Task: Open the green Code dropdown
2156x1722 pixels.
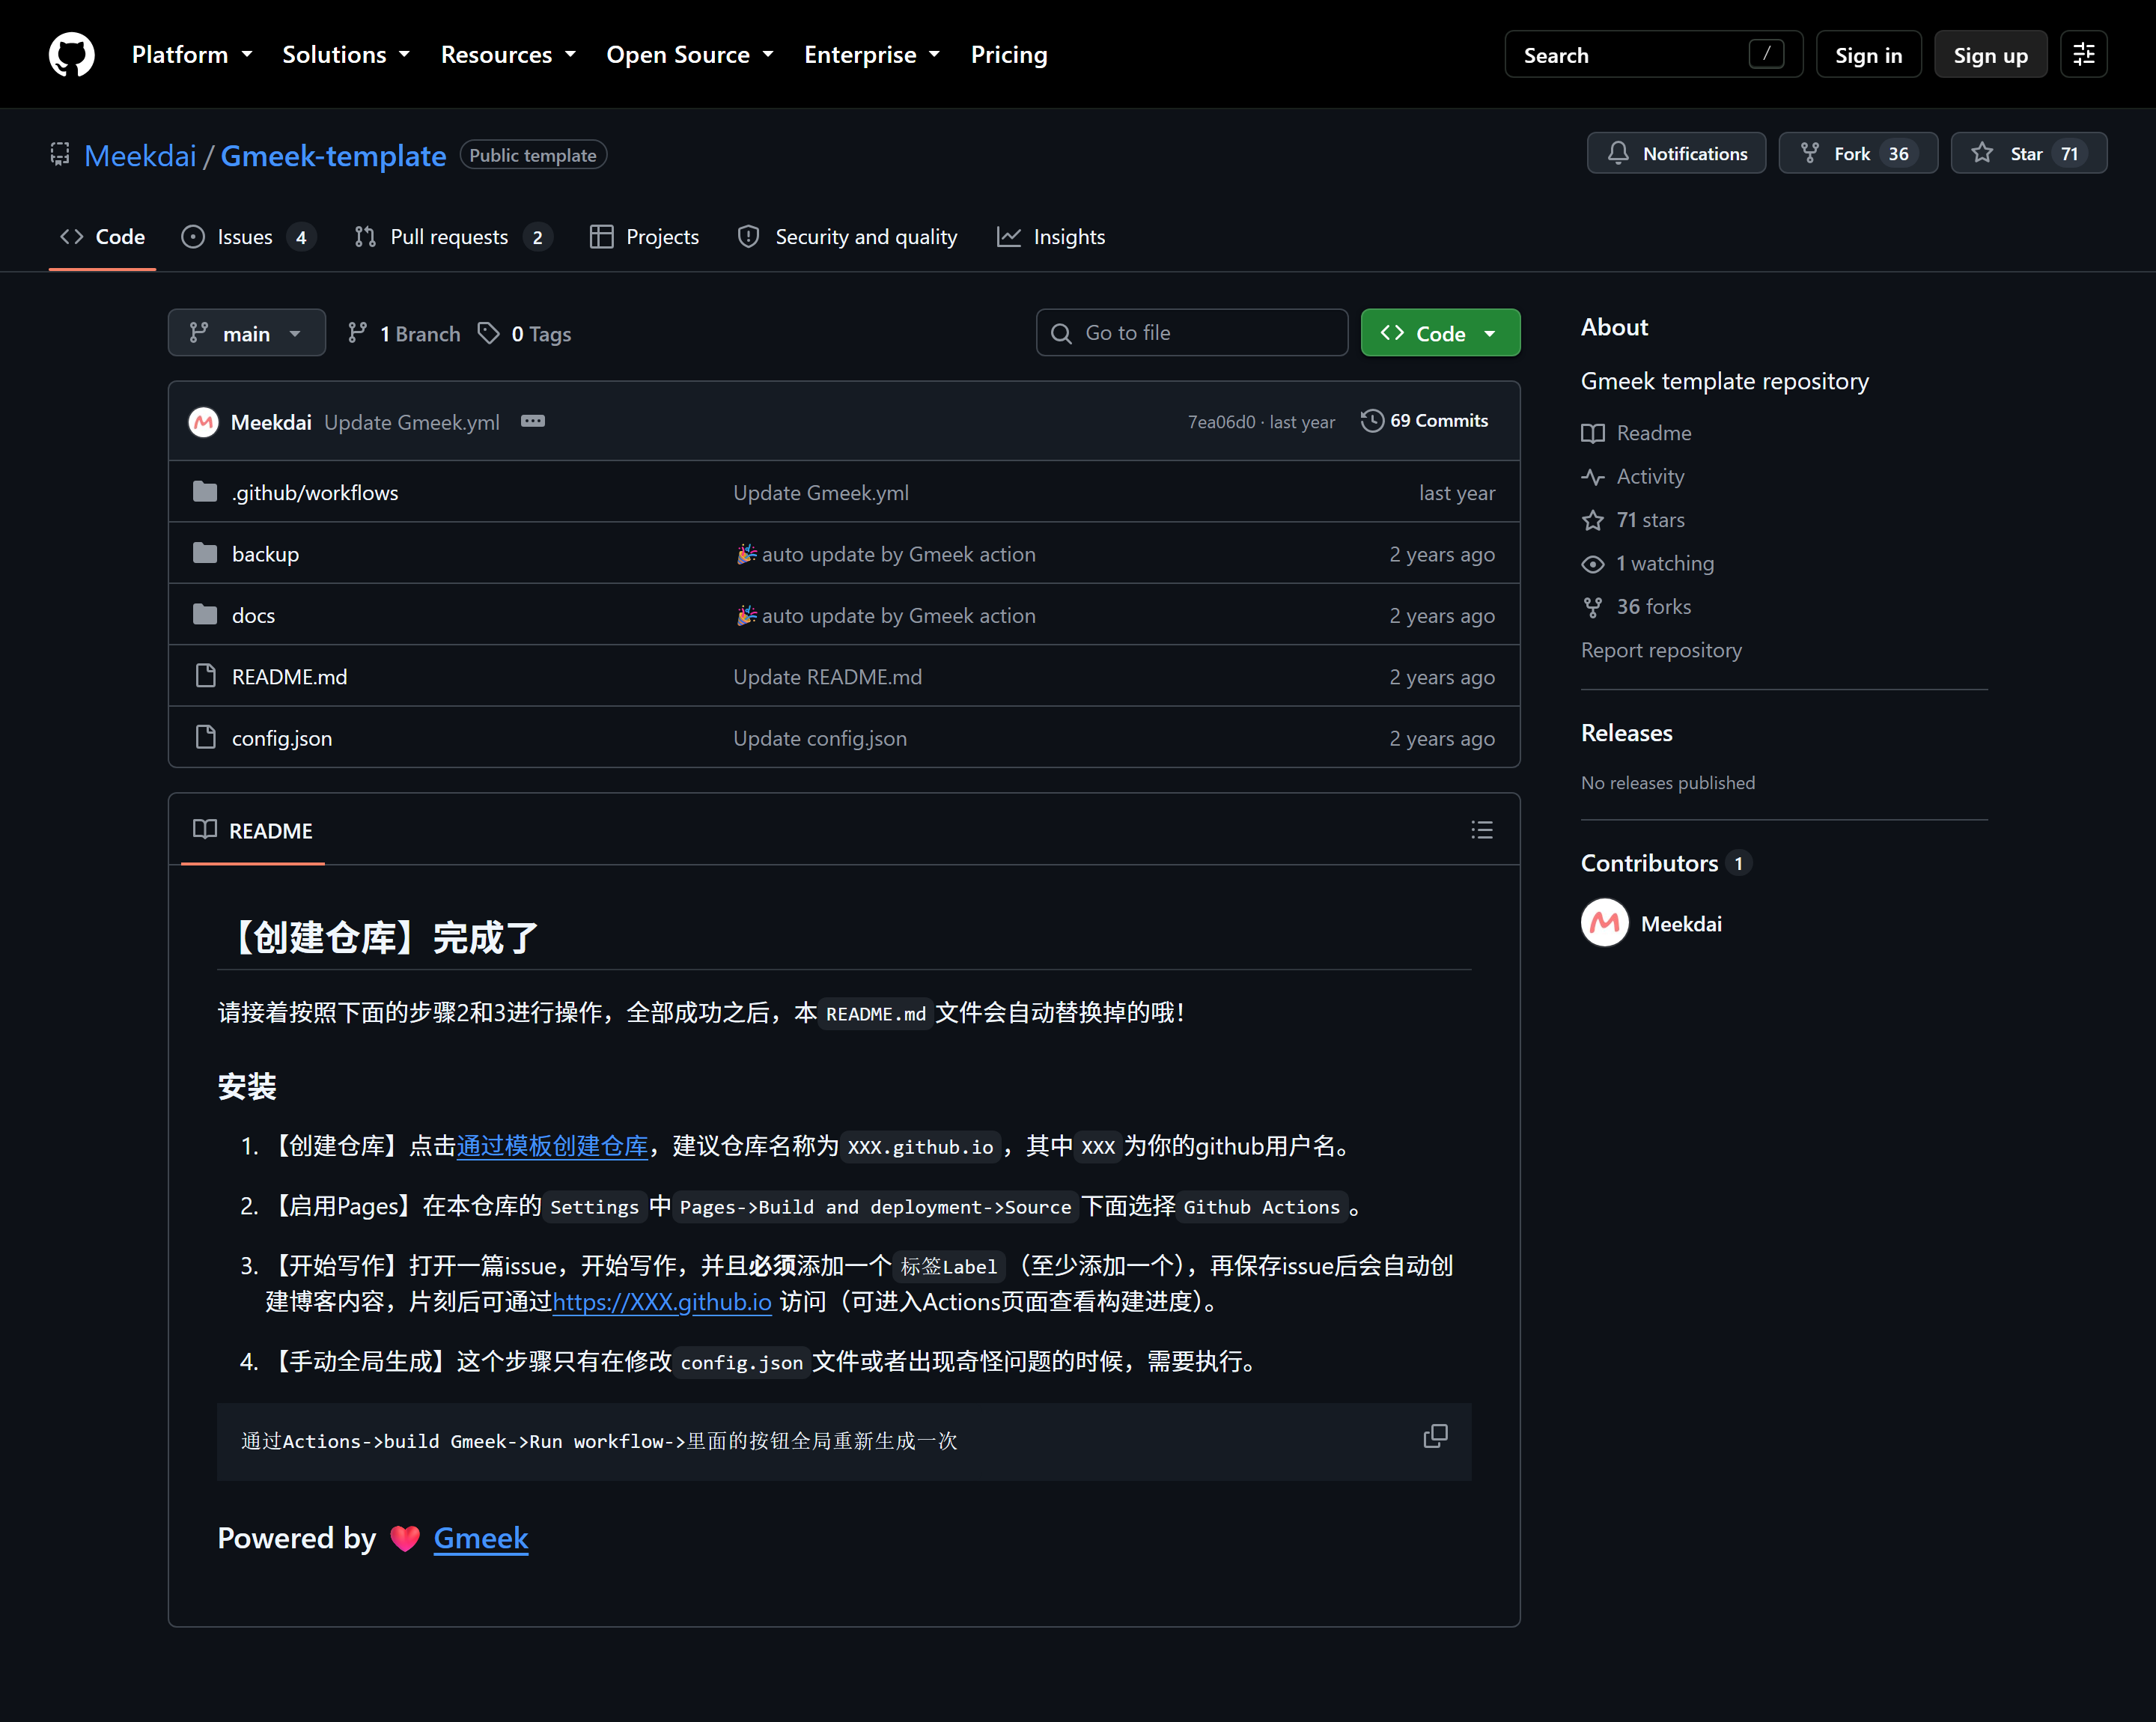Action: [1440, 333]
